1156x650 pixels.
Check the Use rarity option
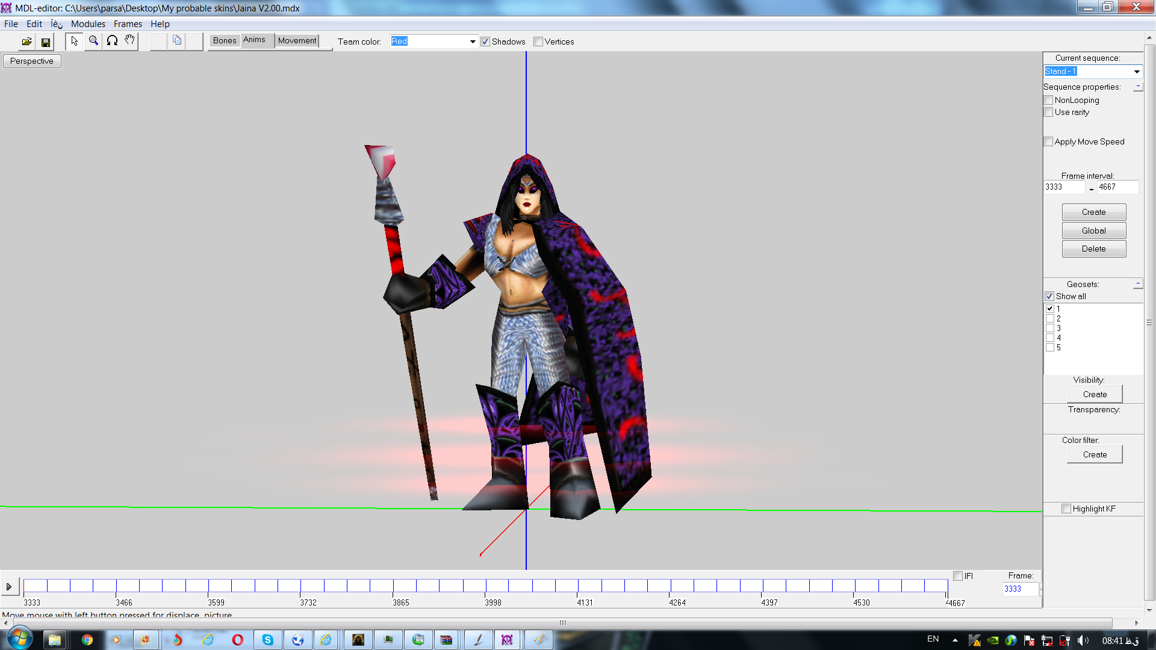1049,112
